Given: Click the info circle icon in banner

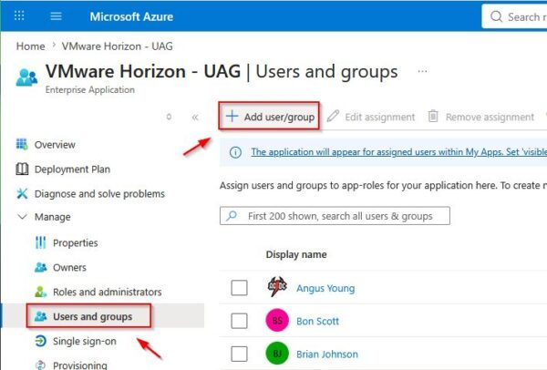Looking at the screenshot, I should click(x=235, y=152).
